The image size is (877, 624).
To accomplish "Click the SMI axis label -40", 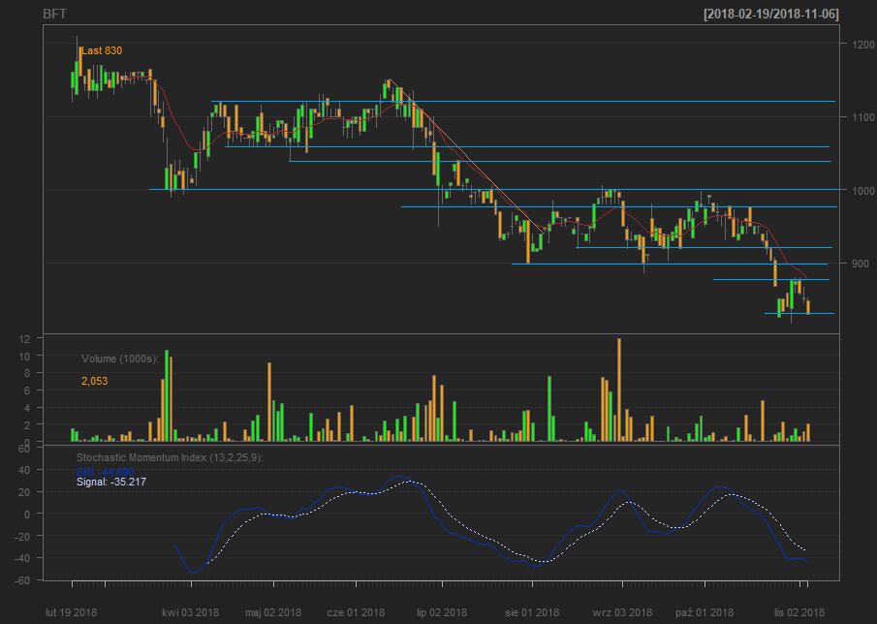I will click(x=22, y=558).
